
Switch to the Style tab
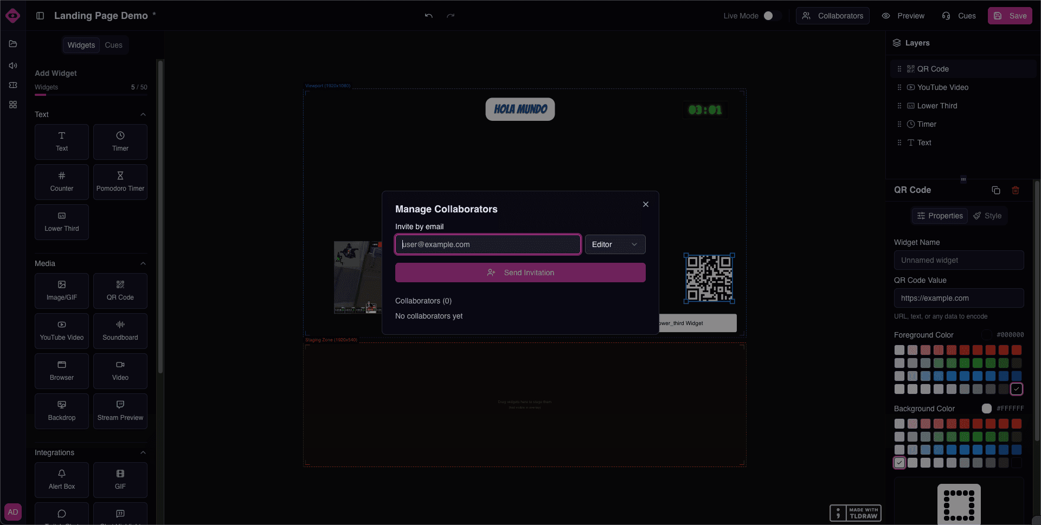(x=988, y=216)
